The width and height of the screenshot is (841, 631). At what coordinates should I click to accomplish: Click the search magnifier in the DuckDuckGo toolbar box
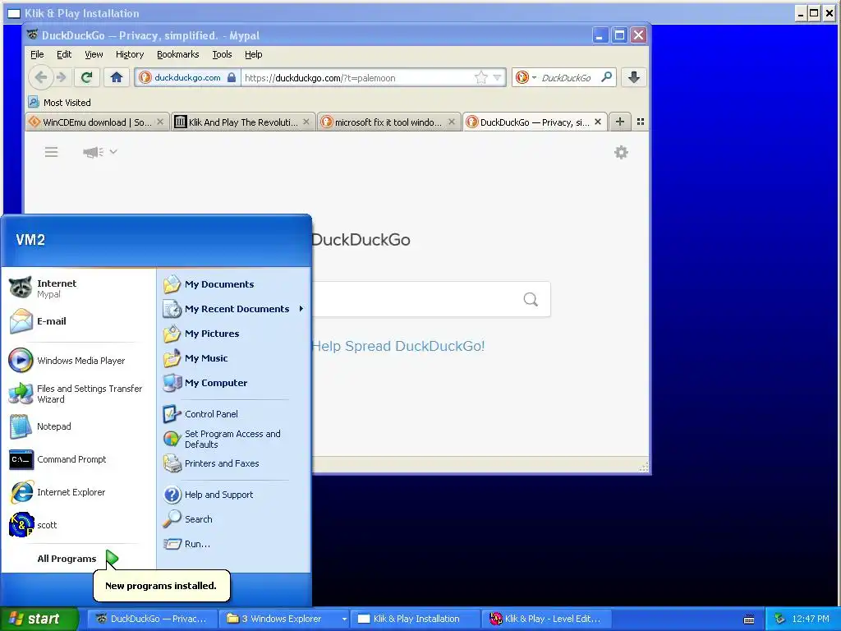point(607,77)
